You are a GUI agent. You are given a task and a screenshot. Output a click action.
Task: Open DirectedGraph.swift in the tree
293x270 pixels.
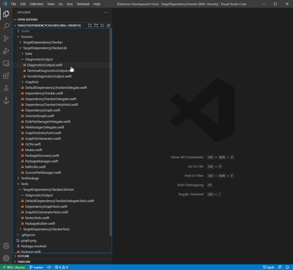(x=62, y=116)
